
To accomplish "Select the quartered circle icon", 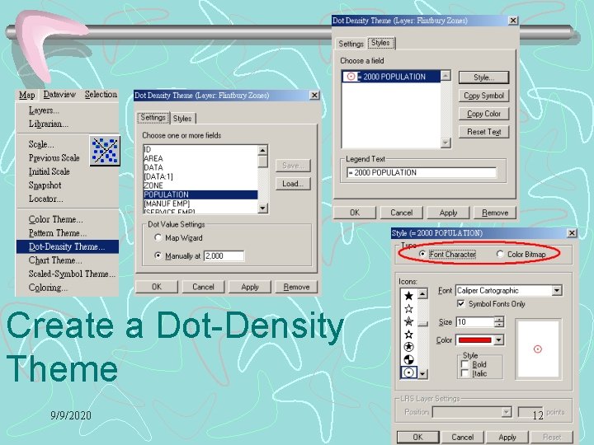I will pos(408,359).
